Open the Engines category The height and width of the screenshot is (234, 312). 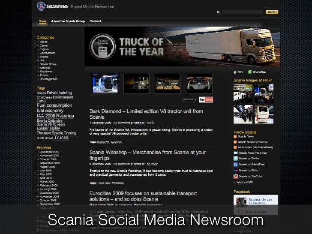point(45,49)
